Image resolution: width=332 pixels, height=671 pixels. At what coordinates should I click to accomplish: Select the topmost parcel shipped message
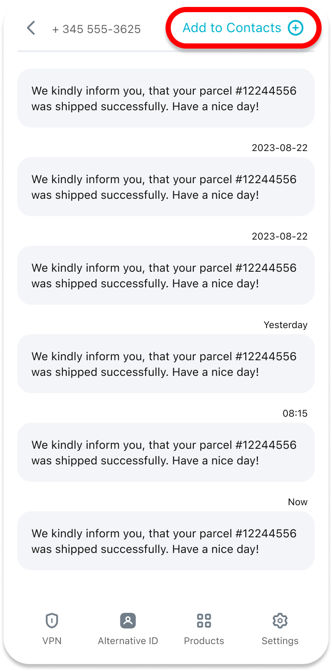[x=166, y=98]
